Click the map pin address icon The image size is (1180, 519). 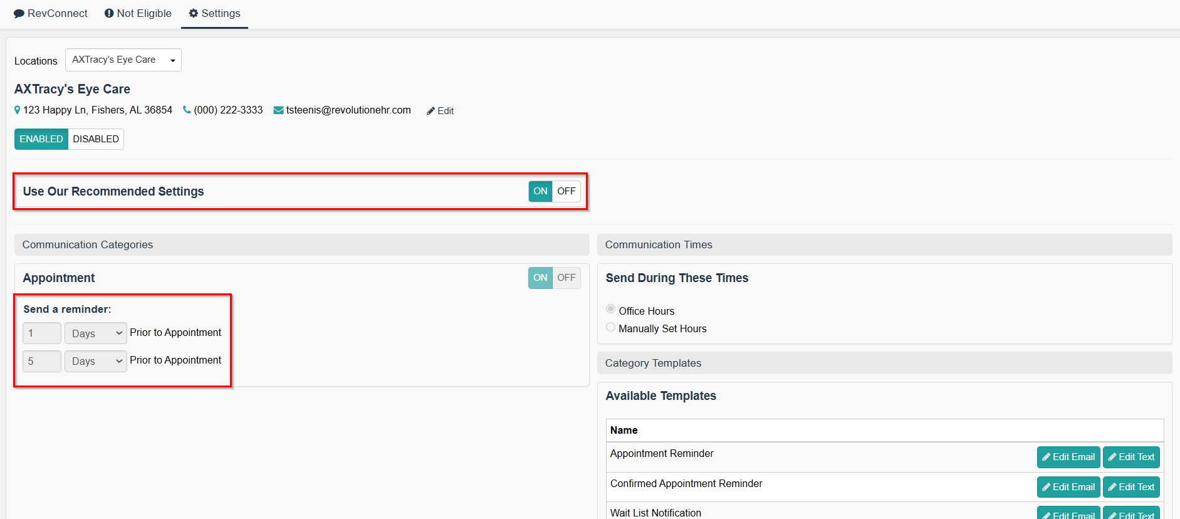18,110
